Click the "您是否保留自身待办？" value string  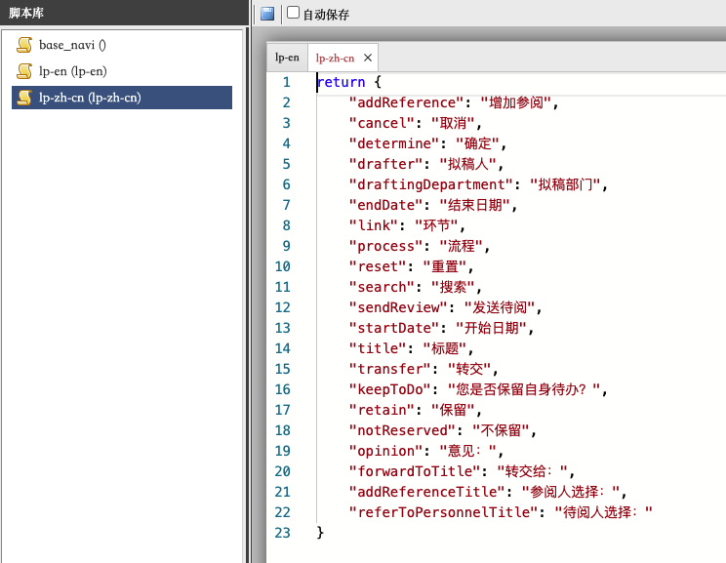pos(525,389)
